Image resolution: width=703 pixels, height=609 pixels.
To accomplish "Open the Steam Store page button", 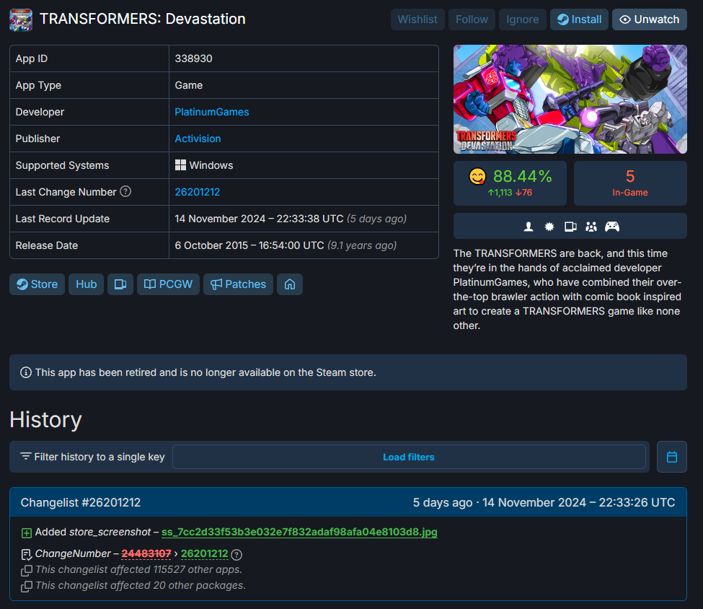I will (37, 284).
